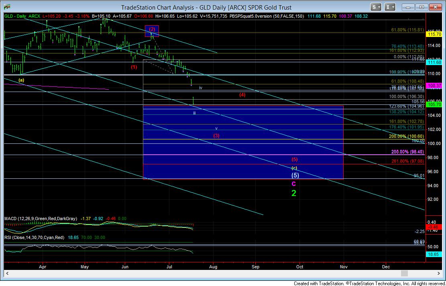Screen dimensions: 446x286
Task: Select the red (4) wave label
Action: tap(242, 95)
